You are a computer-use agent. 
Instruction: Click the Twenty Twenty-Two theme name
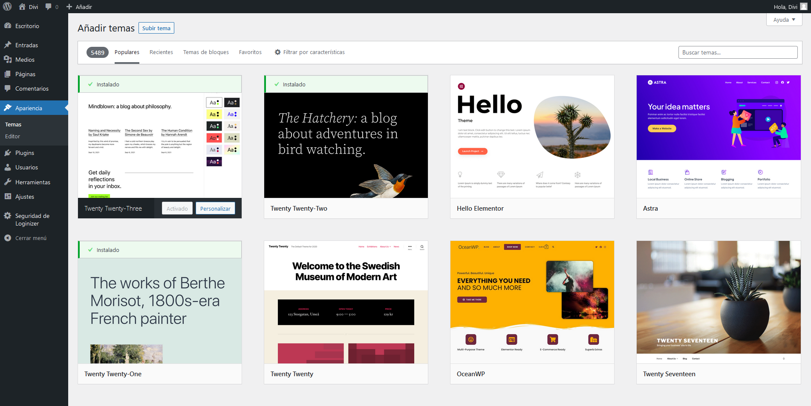[299, 208]
